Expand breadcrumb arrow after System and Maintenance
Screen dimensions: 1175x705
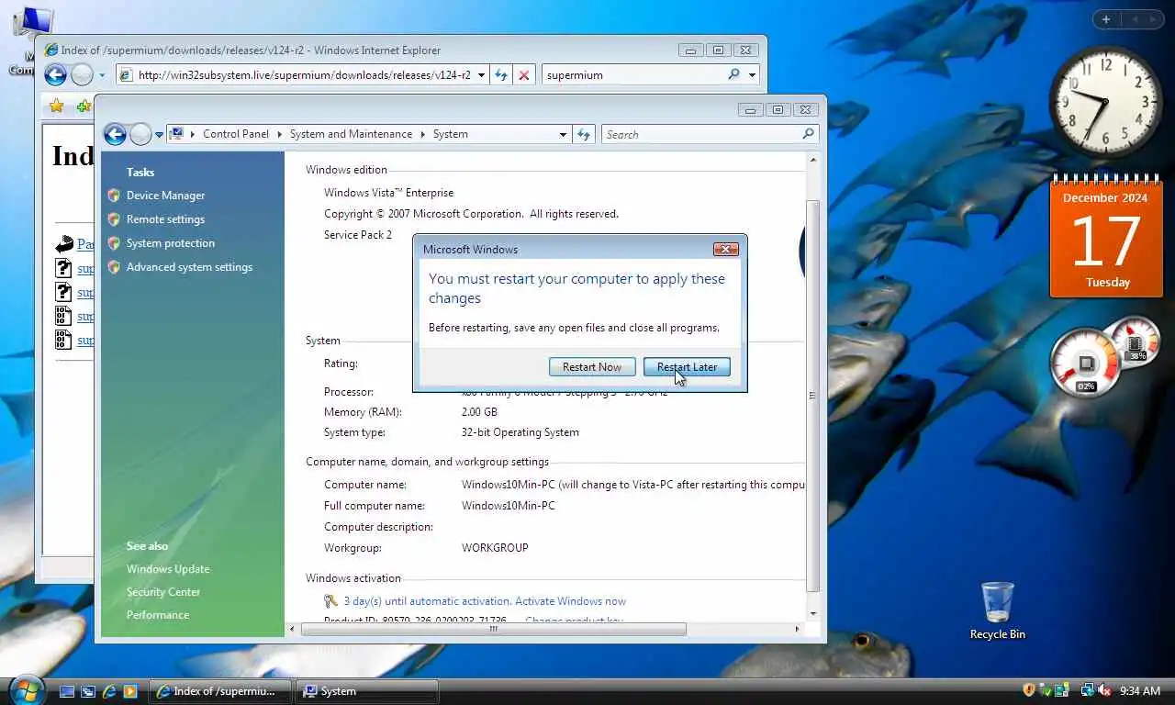coord(423,134)
